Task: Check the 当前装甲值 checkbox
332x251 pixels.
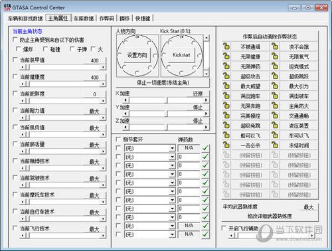Action: coord(15,60)
